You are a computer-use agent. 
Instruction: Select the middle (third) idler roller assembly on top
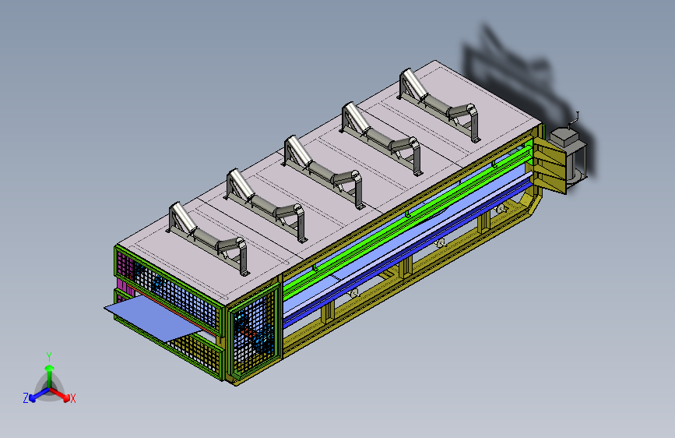[324, 170]
